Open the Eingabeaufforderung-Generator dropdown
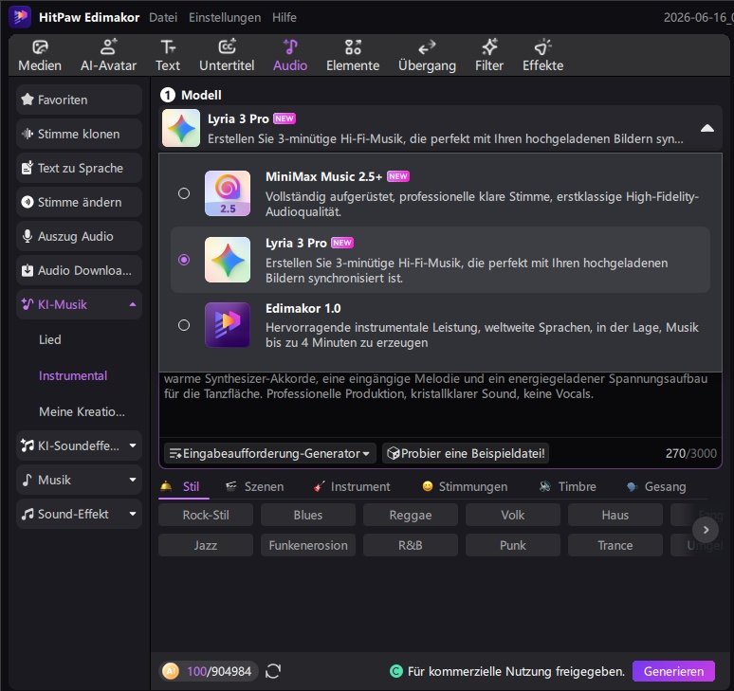734x691 pixels. click(x=270, y=453)
